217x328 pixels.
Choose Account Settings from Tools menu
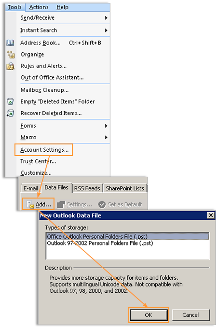click(44, 150)
